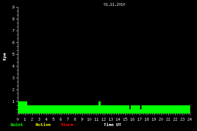Click the 7 value on Kpm axis
Viewport: 197px width, 131px height.
click(x=14, y=31)
